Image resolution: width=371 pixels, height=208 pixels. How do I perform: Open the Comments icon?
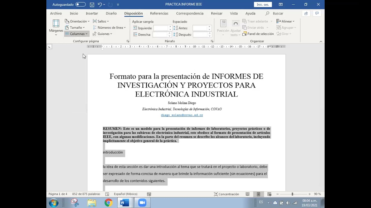tap(317, 13)
